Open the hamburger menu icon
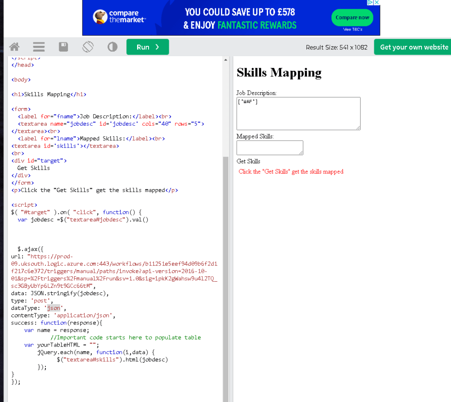 (x=39, y=47)
